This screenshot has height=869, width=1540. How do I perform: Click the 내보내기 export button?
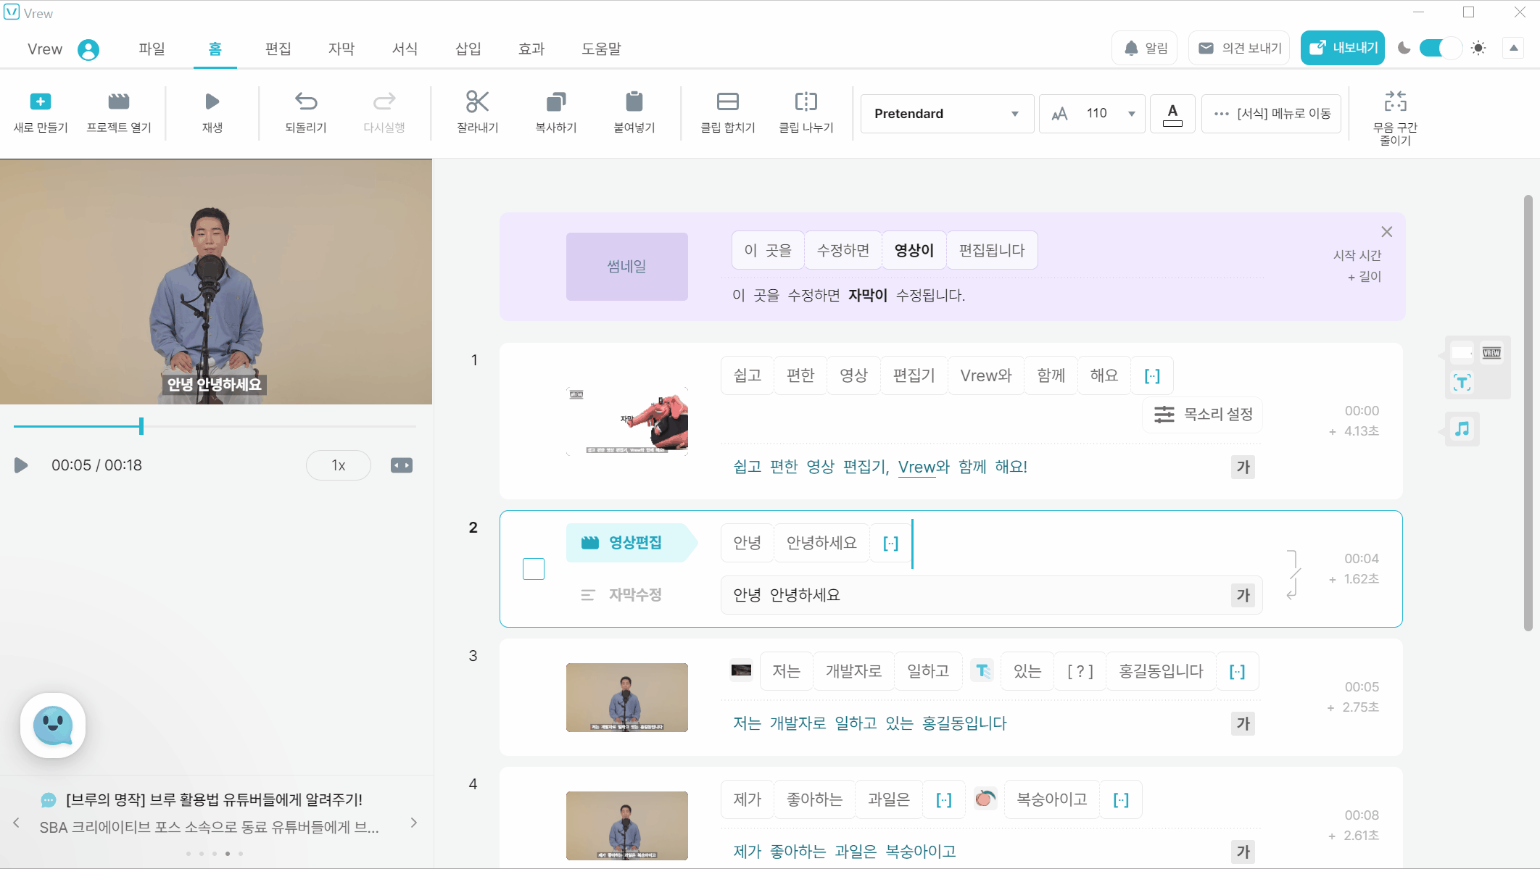pyautogui.click(x=1343, y=48)
